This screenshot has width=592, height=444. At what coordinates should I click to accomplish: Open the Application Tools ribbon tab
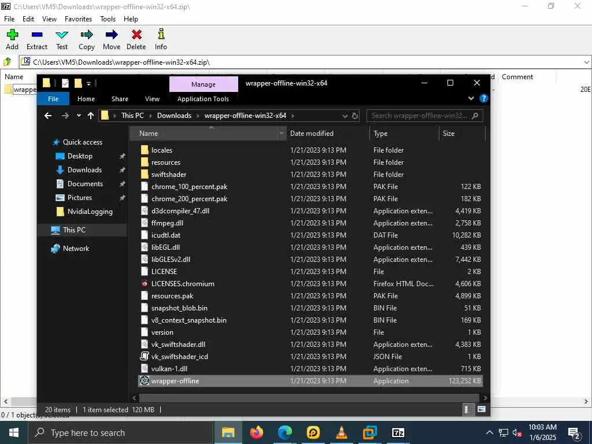pos(203,99)
